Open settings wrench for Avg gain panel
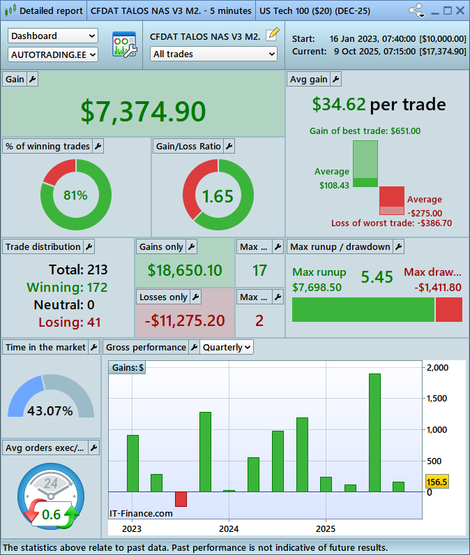This screenshot has width=470, height=555. (x=335, y=80)
